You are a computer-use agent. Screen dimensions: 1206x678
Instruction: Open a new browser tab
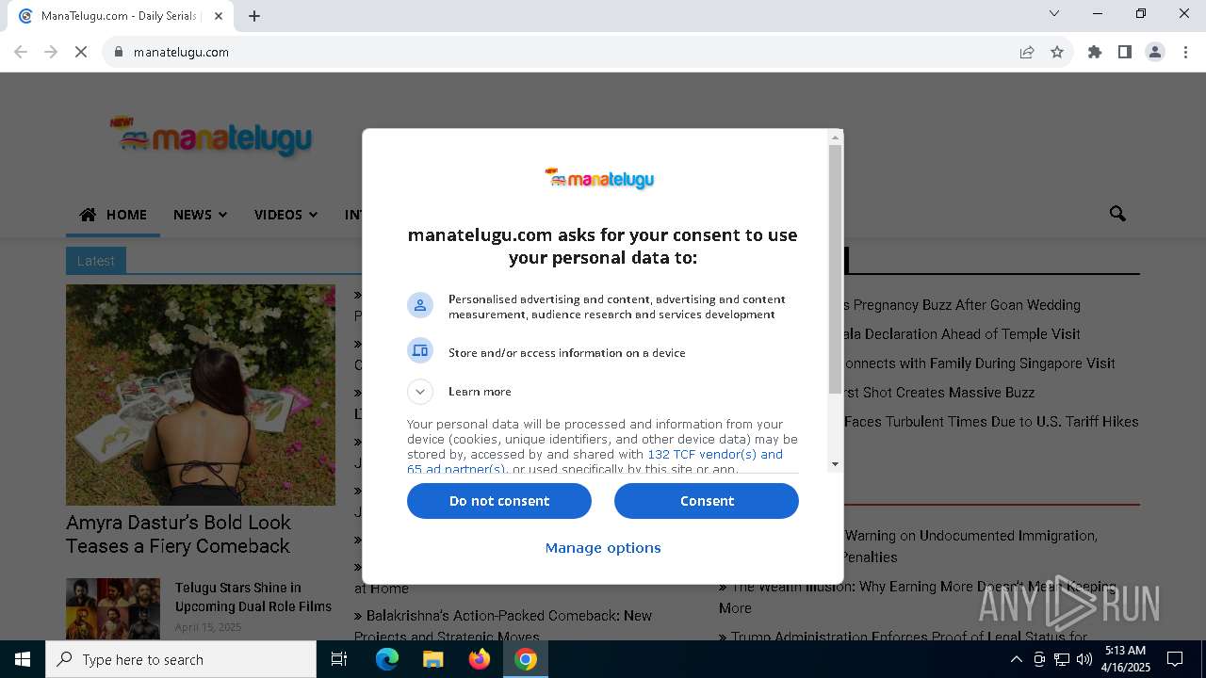coord(254,16)
